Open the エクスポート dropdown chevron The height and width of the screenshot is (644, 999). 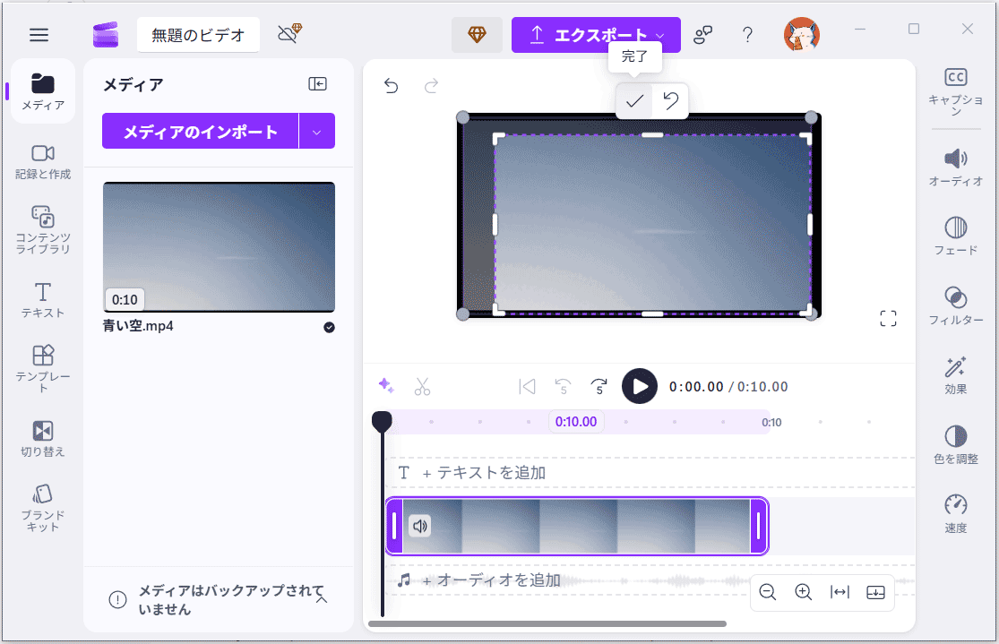(x=660, y=35)
